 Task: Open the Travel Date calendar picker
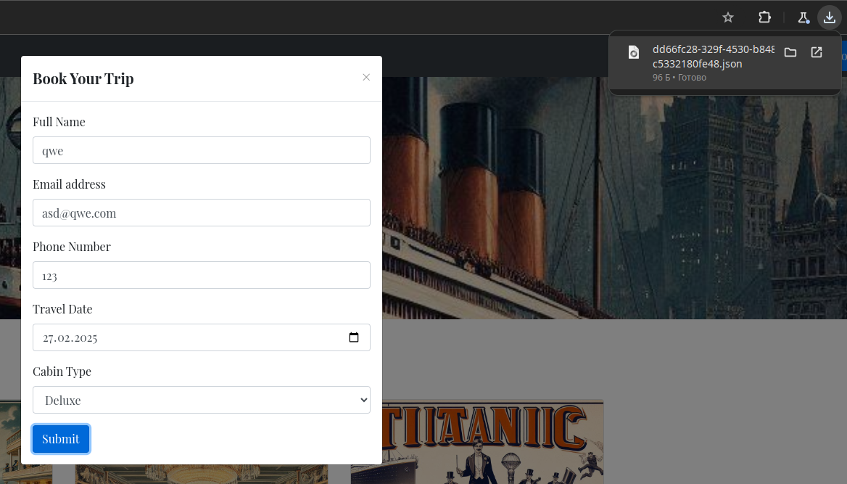(354, 337)
